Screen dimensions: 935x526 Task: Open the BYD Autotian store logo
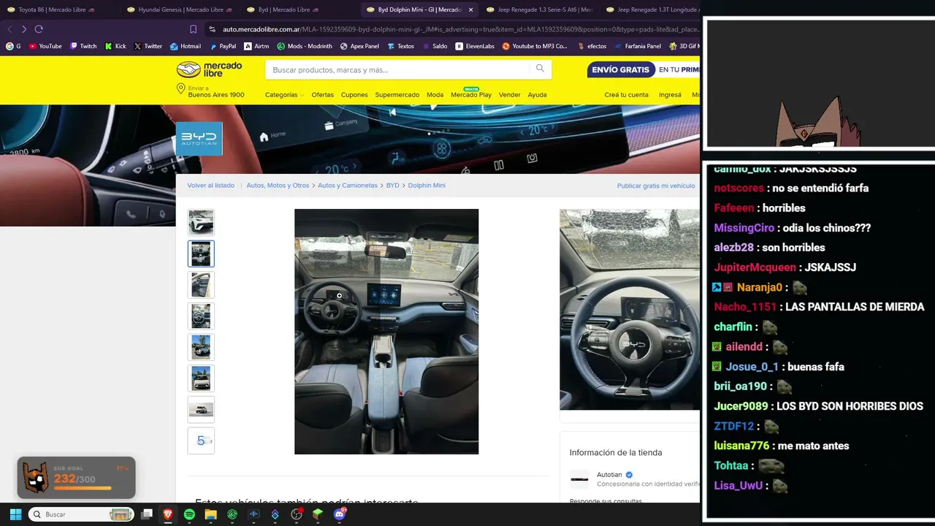(199, 139)
